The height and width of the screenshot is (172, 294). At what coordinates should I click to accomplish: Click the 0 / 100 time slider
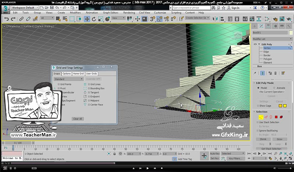point(18,143)
